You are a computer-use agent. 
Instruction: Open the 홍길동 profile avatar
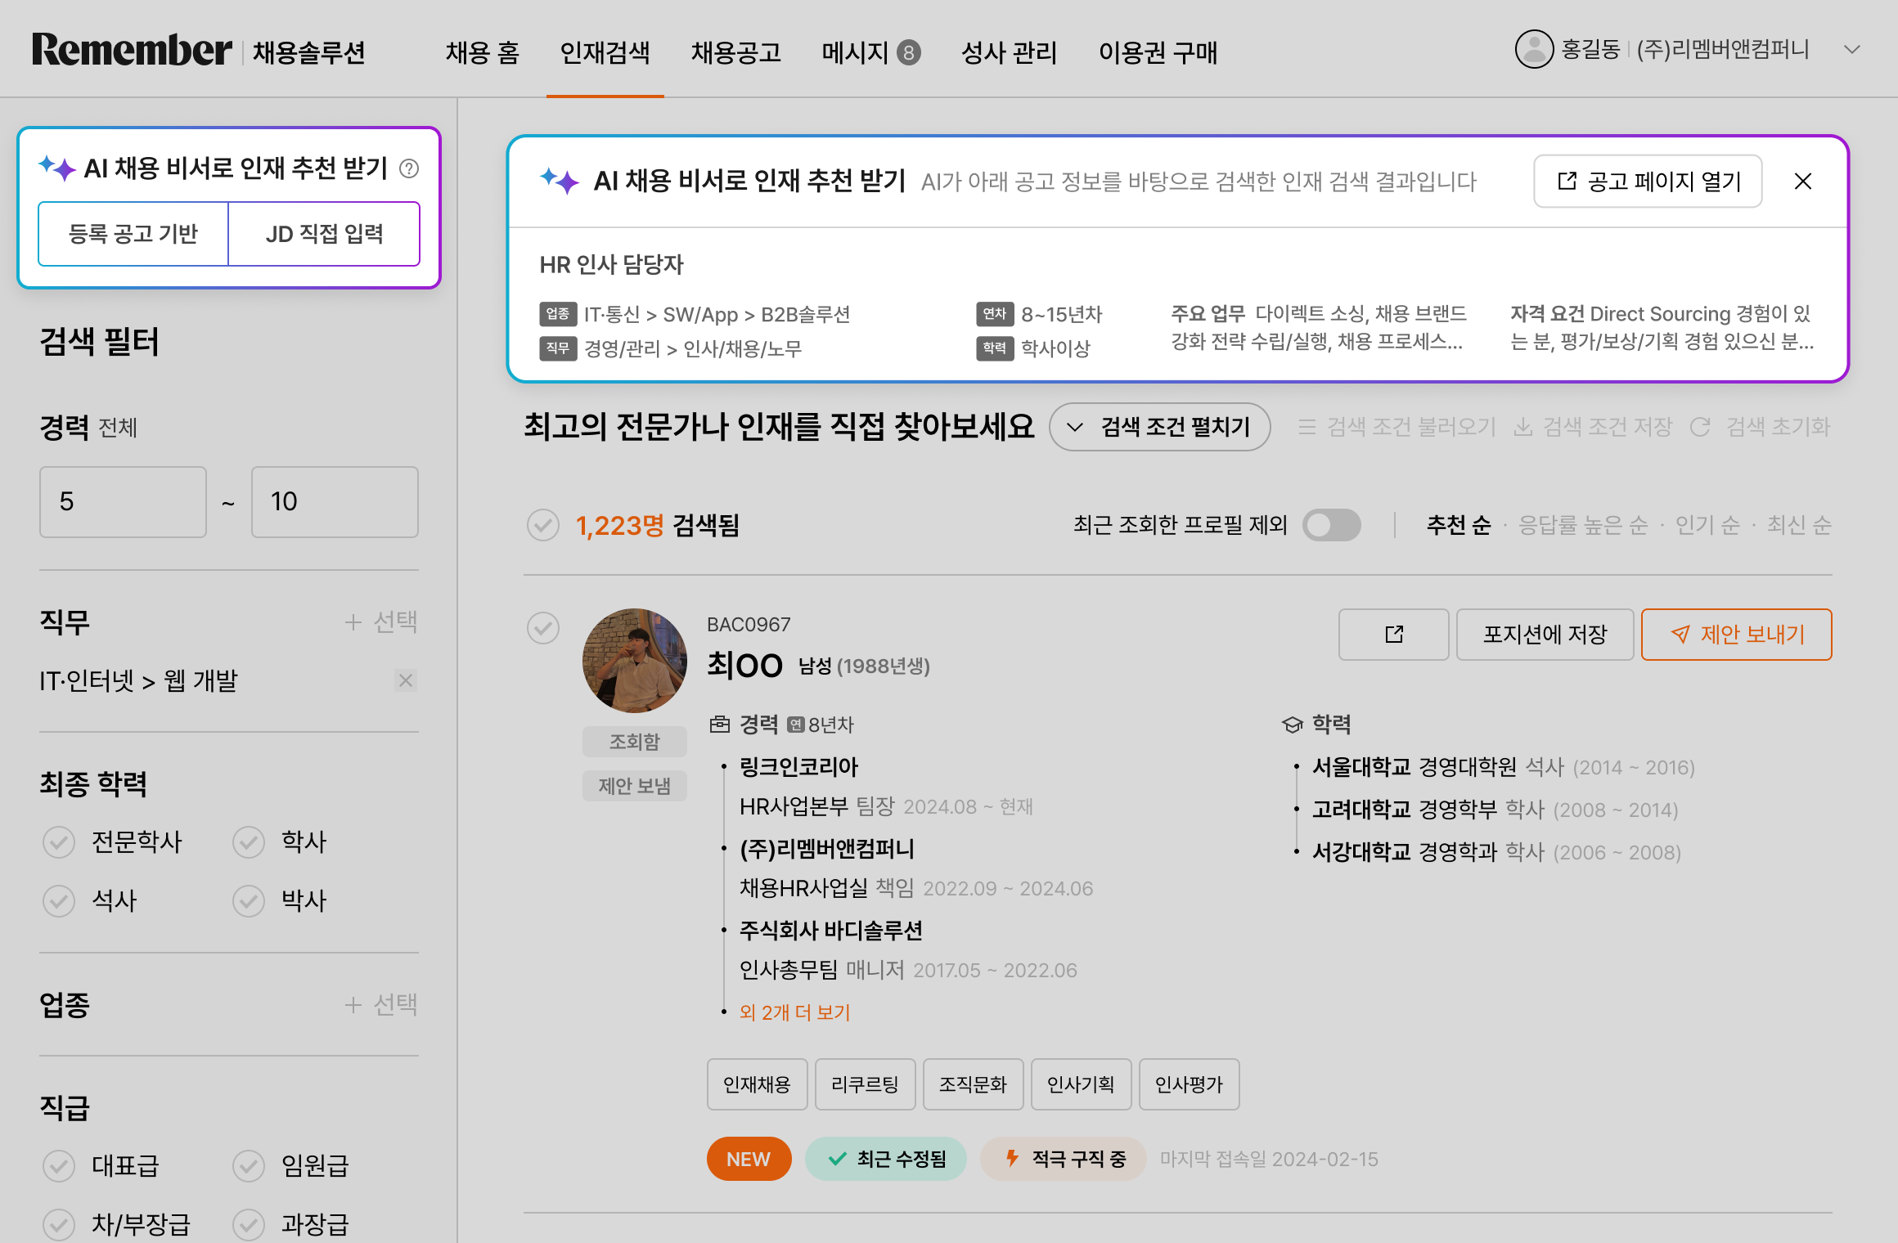click(x=1533, y=50)
